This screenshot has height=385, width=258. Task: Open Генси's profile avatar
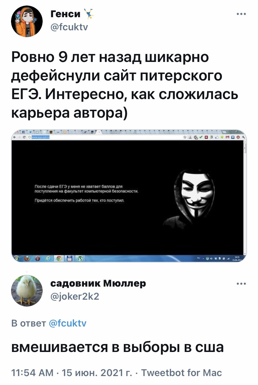click(x=27, y=21)
